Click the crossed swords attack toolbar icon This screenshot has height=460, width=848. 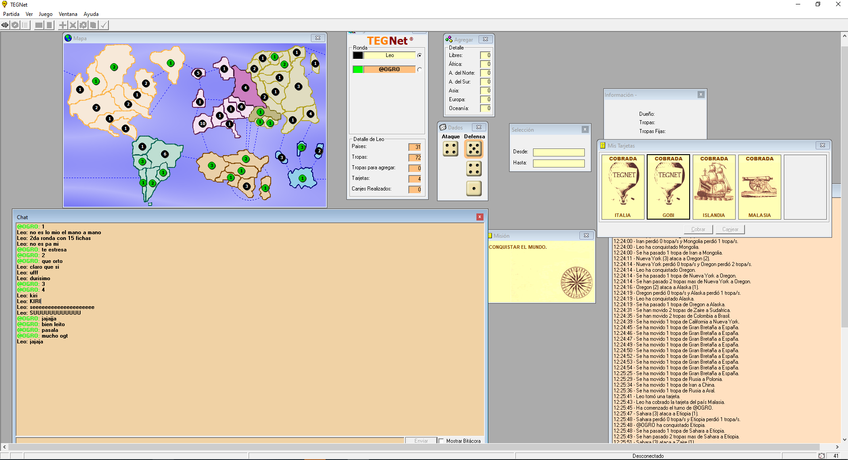[x=73, y=25]
